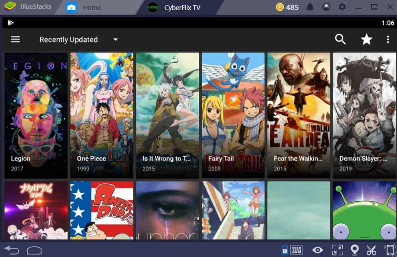Viewport: 397px width, 257px height.
Task: Open BlueStacks notifications bell
Action: tap(310, 7)
